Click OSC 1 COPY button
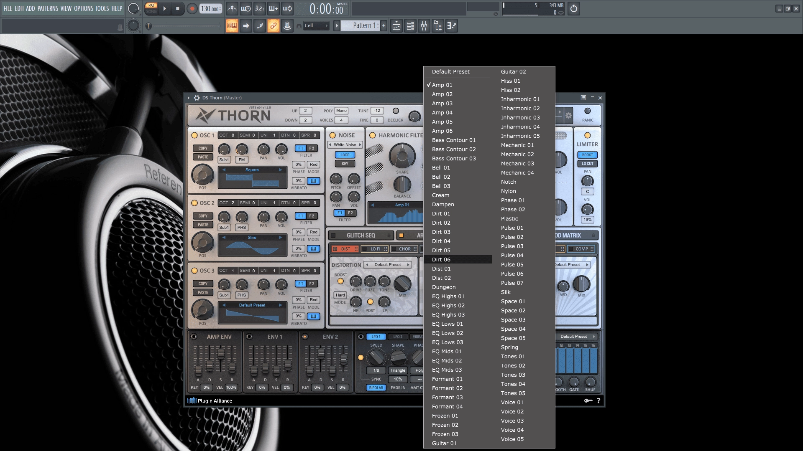Screen dimensions: 803x451 click(203, 148)
